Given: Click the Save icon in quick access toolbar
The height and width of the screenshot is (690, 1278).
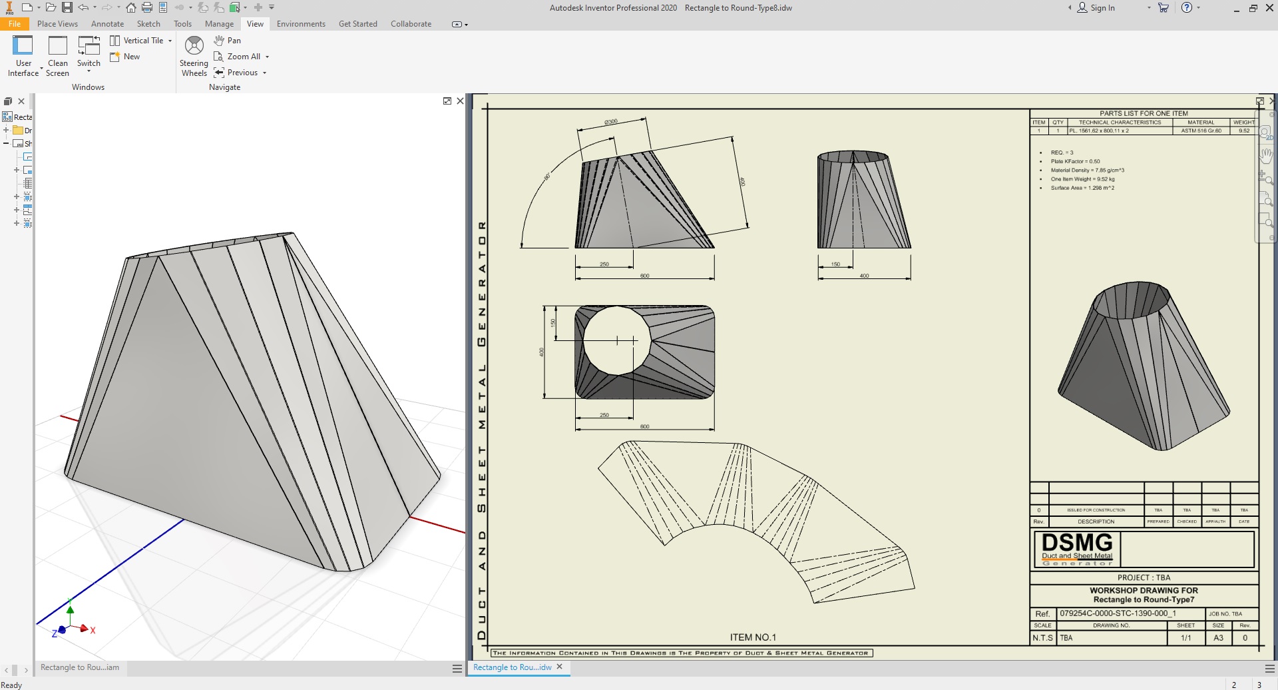Looking at the screenshot, I should pos(67,8).
